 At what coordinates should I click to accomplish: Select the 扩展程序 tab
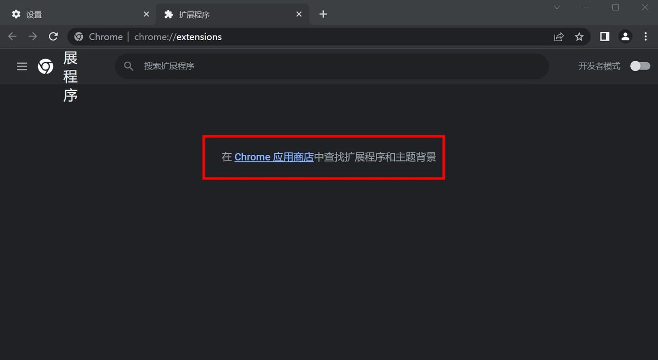(x=233, y=14)
